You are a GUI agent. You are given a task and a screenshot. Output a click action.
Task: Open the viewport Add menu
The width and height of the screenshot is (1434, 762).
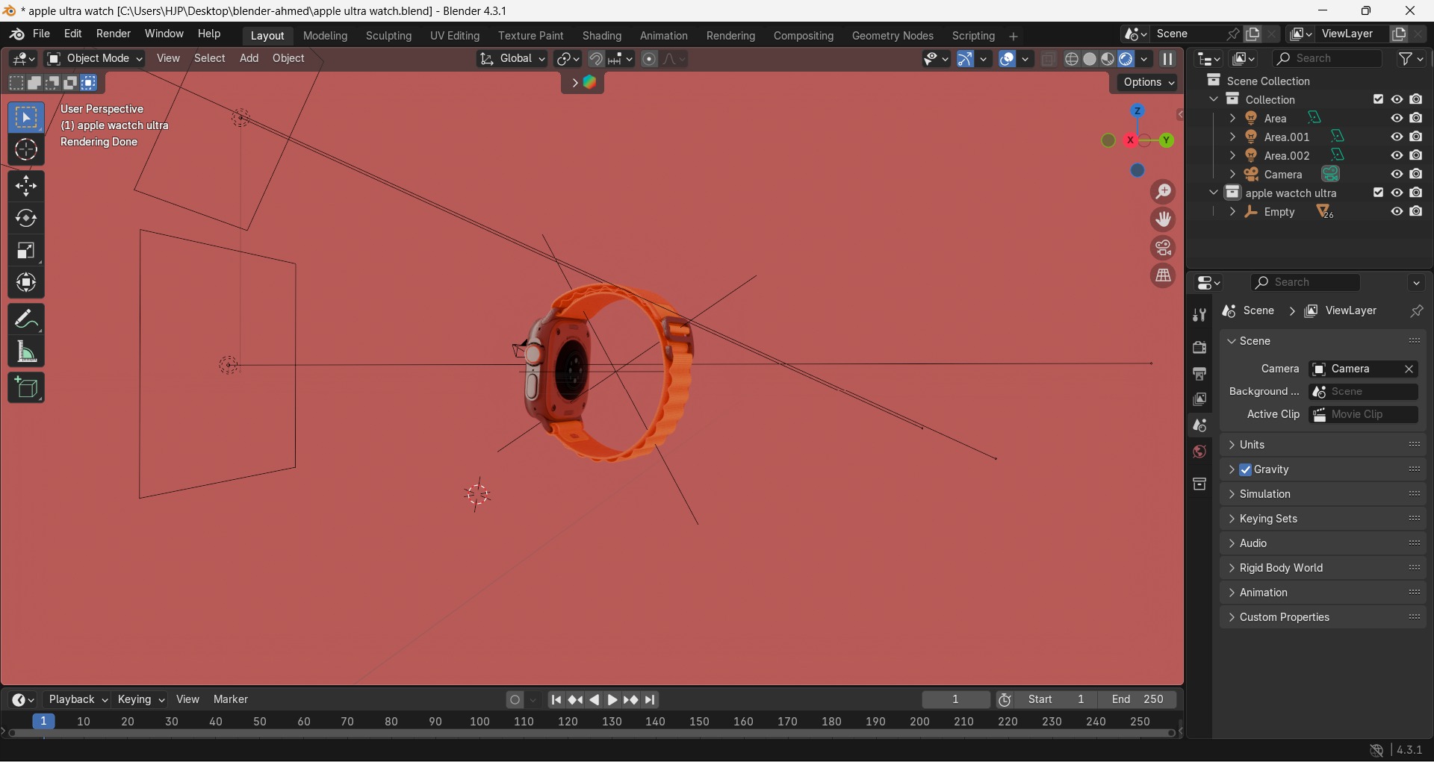[249, 59]
